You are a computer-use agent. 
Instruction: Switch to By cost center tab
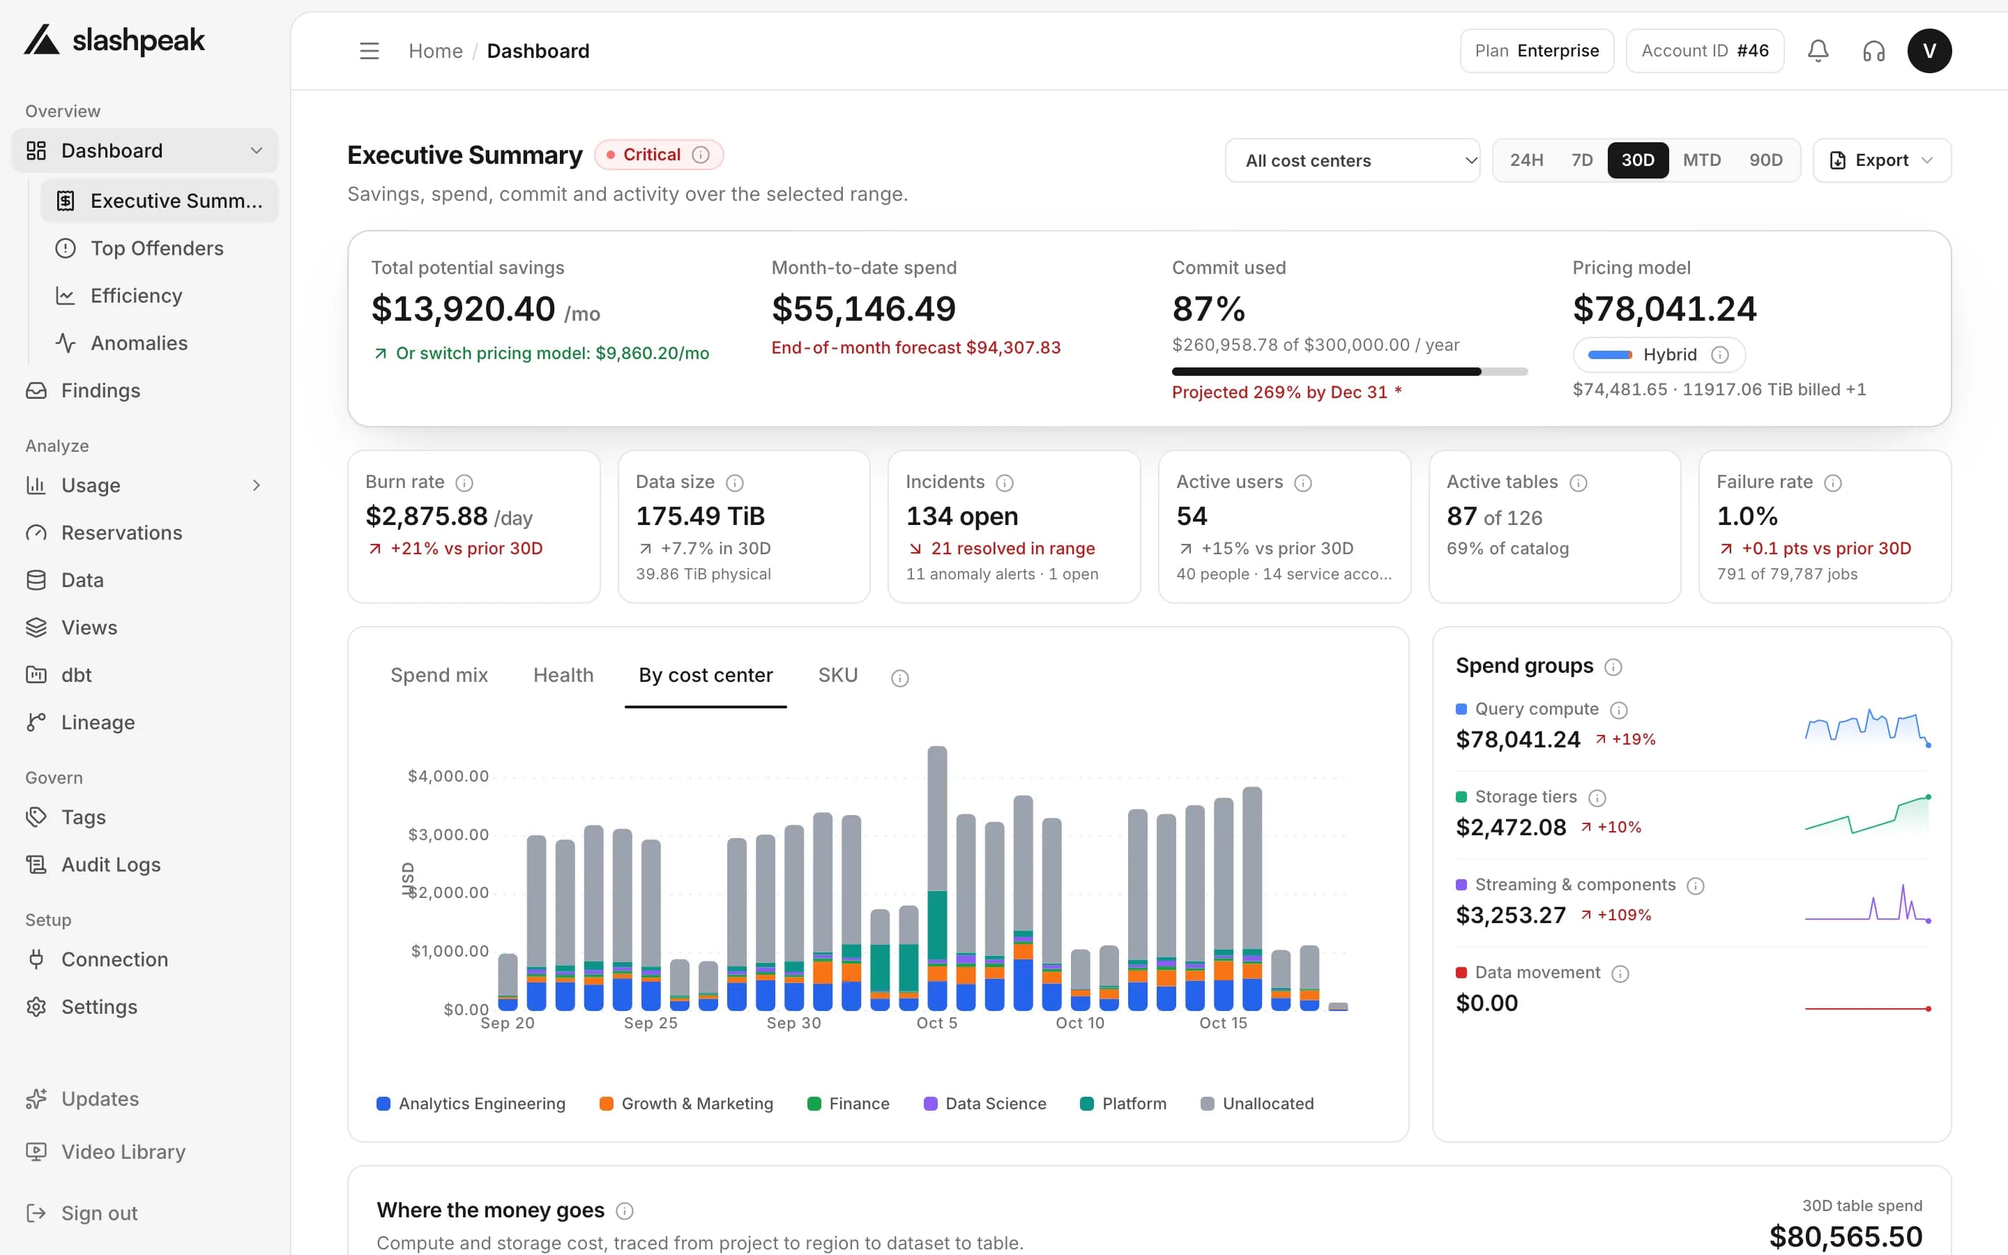click(706, 676)
